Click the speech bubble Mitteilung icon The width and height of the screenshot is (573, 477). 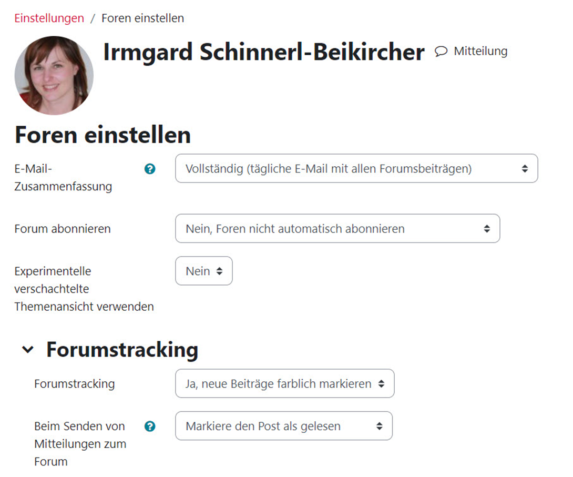[x=441, y=51]
